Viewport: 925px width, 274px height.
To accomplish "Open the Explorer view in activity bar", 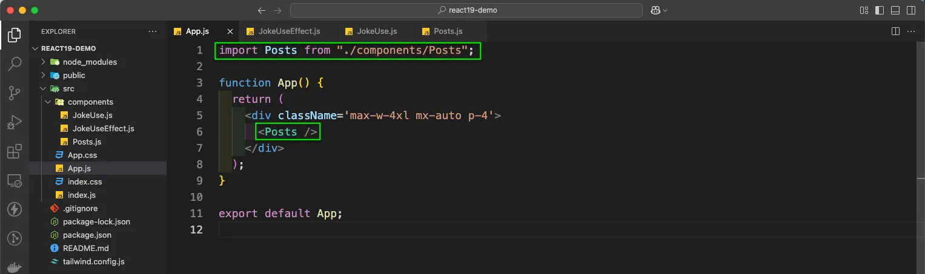I will point(14,34).
